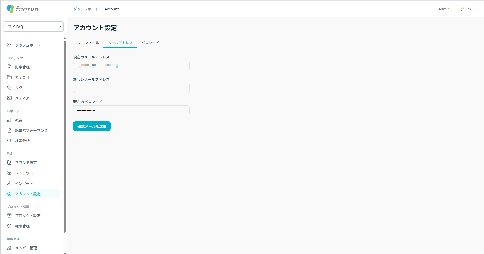Click the account breadcrumb text
Image resolution: width=484 pixels, height=254 pixels.
(x=112, y=9)
